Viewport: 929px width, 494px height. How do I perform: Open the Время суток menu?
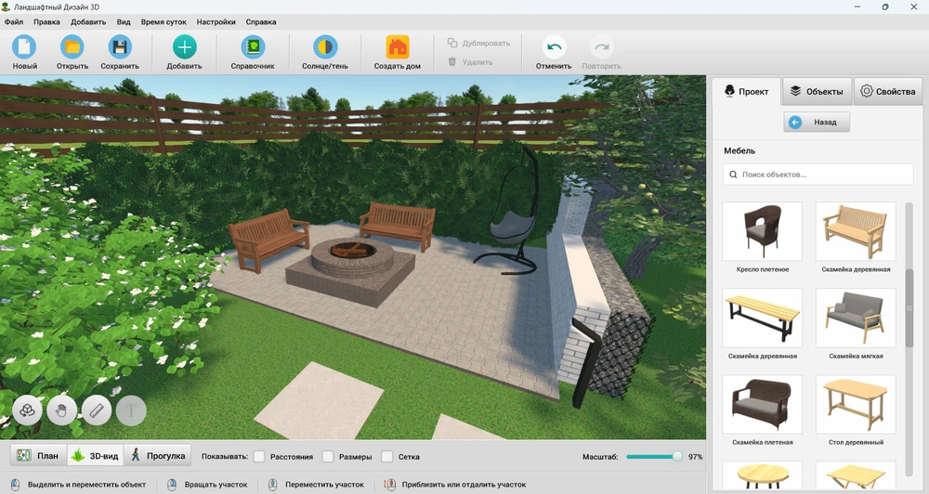(164, 21)
